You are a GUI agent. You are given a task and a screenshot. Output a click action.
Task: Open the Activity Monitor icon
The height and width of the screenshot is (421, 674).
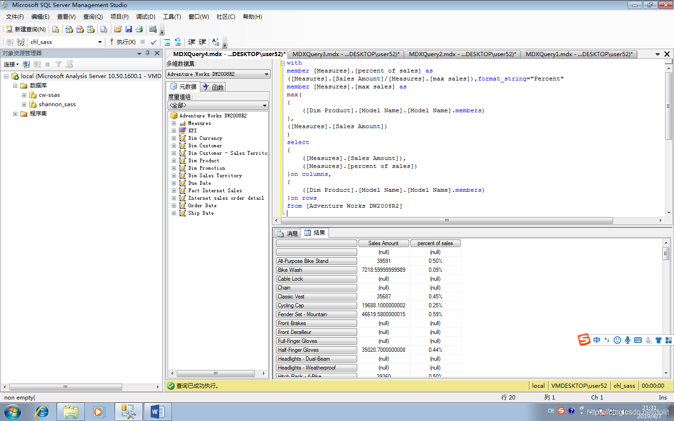(x=153, y=29)
